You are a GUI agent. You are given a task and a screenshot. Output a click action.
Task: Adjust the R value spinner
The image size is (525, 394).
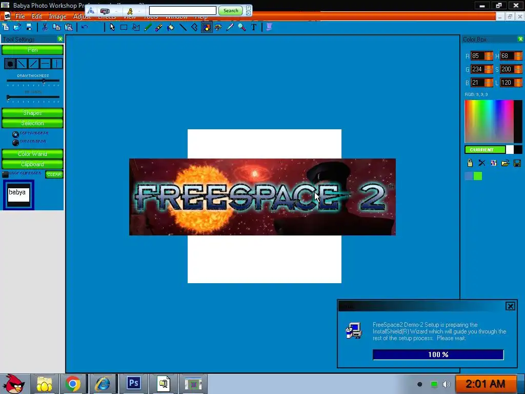tap(489, 56)
